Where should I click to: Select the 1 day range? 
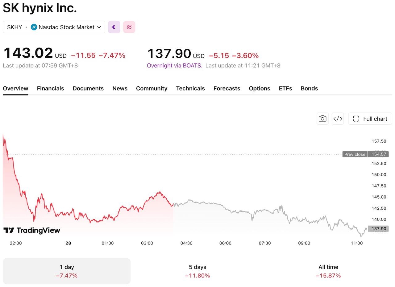(67, 271)
